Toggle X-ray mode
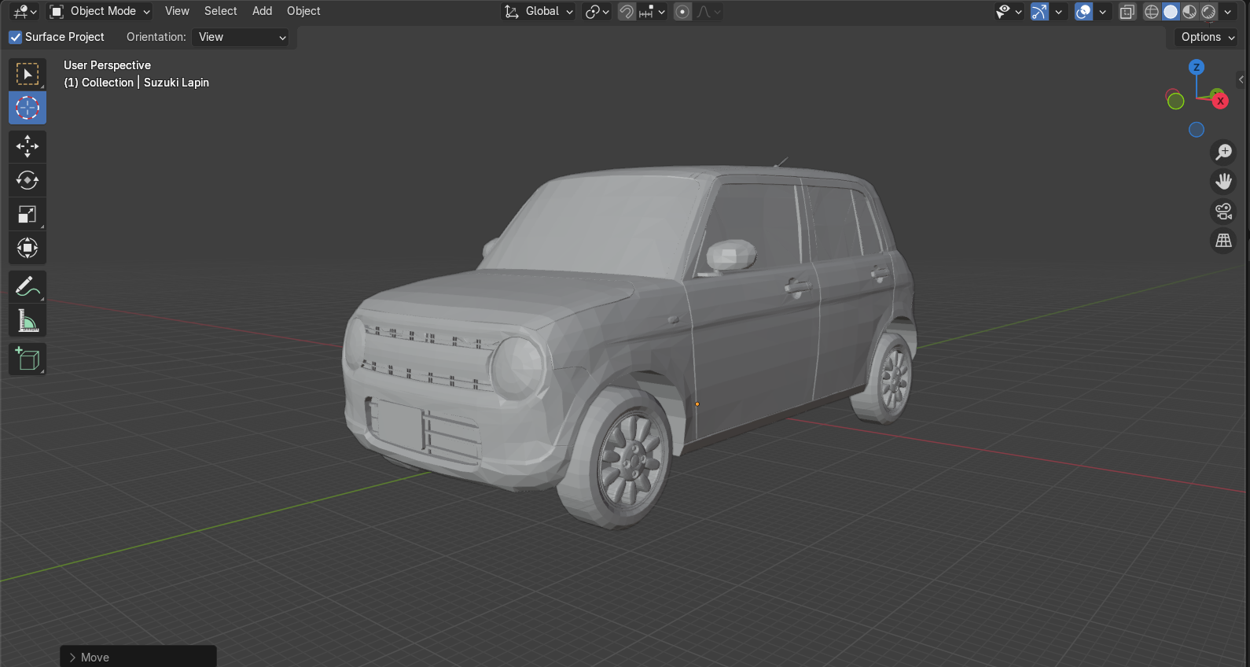This screenshot has height=667, width=1250. 1127,12
